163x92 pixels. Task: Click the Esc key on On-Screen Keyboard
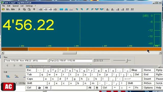tap(31, 70)
